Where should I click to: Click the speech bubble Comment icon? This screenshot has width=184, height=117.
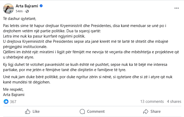(x=82, y=111)
